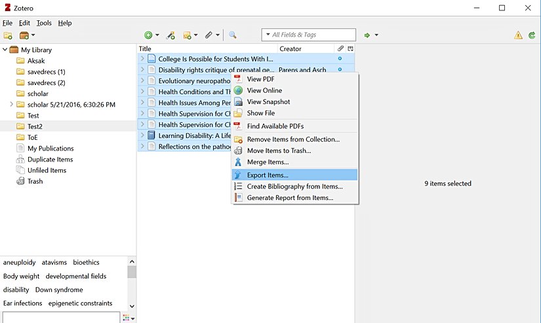The height and width of the screenshot is (323, 541).
Task: Expand the scholar 5/21/2016 collection
Action: point(11,105)
